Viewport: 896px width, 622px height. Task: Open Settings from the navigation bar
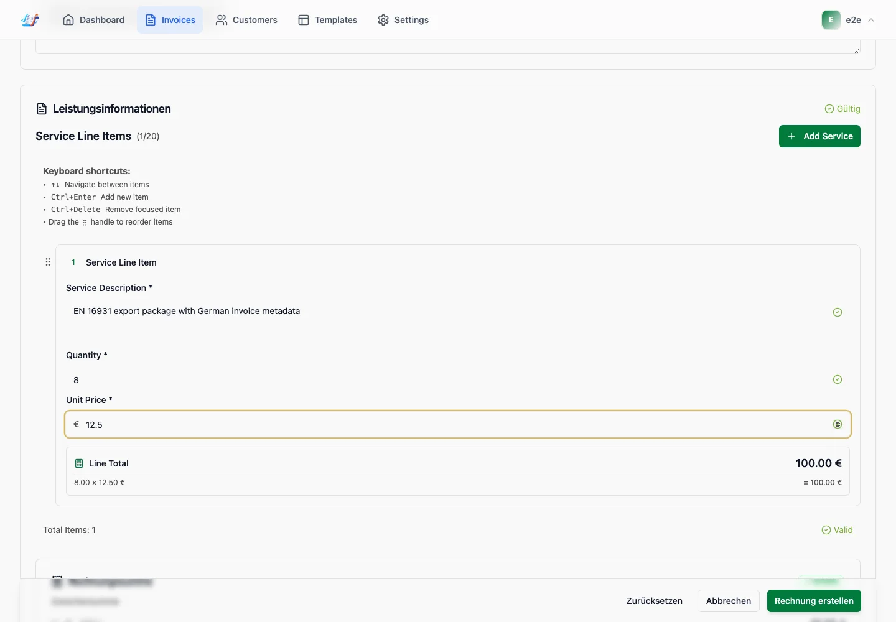403,20
